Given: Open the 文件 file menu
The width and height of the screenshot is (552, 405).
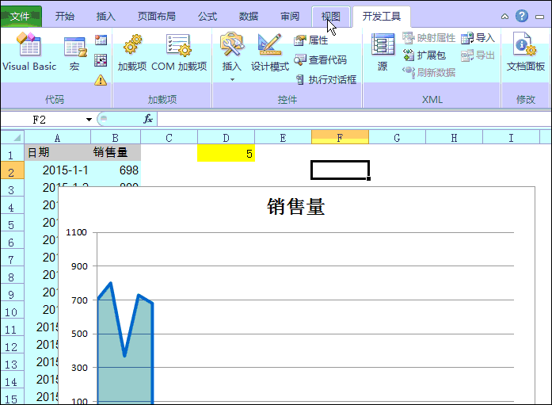Looking at the screenshot, I should pyautogui.click(x=21, y=16).
